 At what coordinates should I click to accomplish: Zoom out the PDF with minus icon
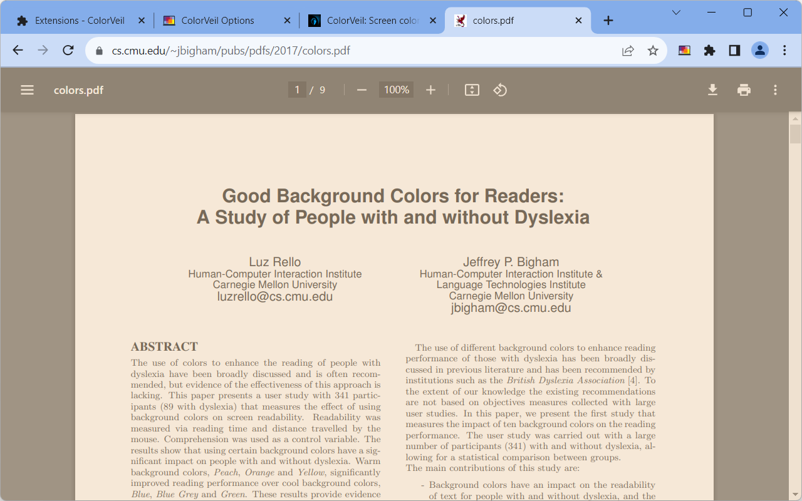point(362,90)
